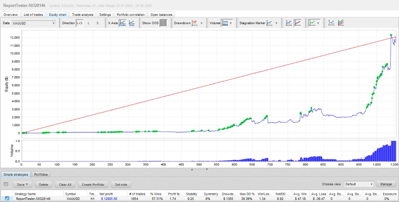
Task: Click the Stagnation Marker icon
Action: point(269,23)
